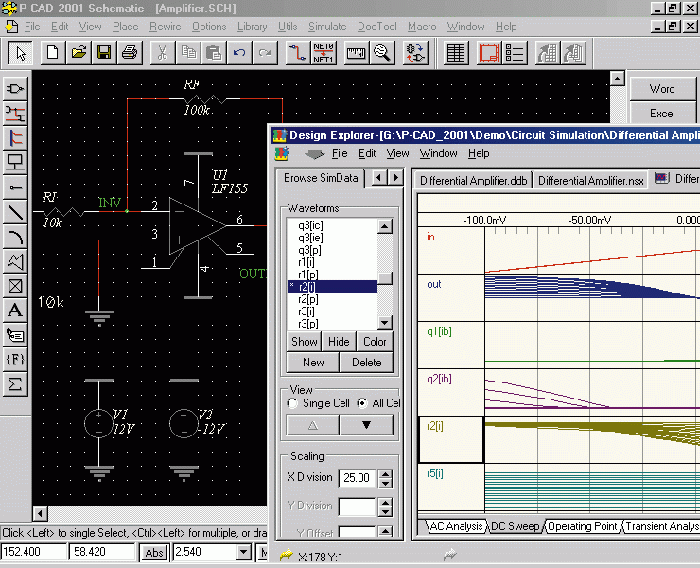Click the X Division value field
This screenshot has width=700, height=568.
pyautogui.click(x=357, y=478)
